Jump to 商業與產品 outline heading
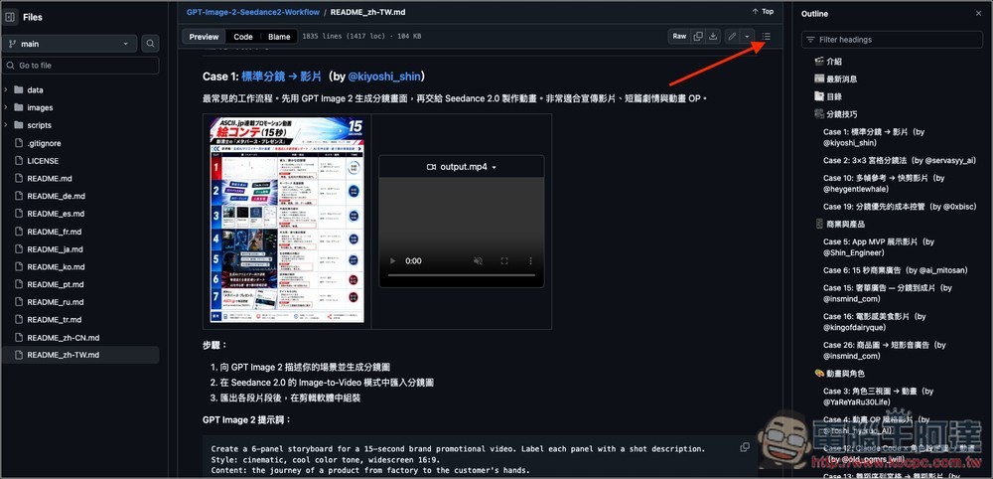Screen dimensions: 993x479 pyautogui.click(x=839, y=225)
